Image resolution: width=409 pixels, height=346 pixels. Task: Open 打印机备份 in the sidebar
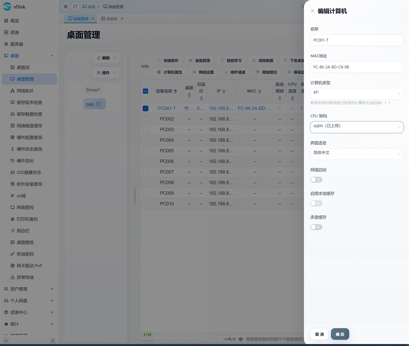tap(30, 219)
